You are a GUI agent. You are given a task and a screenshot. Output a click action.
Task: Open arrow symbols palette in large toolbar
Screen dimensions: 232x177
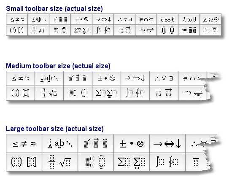coord(167,144)
